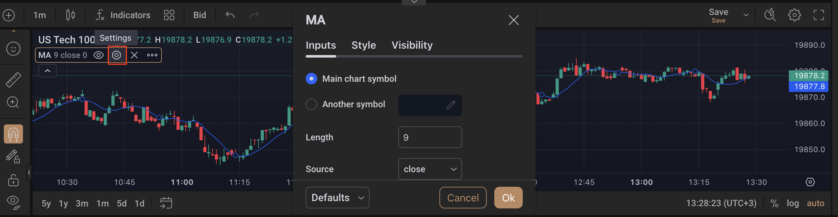Enter fullscreen mode
The width and height of the screenshot is (838, 217).
click(x=819, y=15)
